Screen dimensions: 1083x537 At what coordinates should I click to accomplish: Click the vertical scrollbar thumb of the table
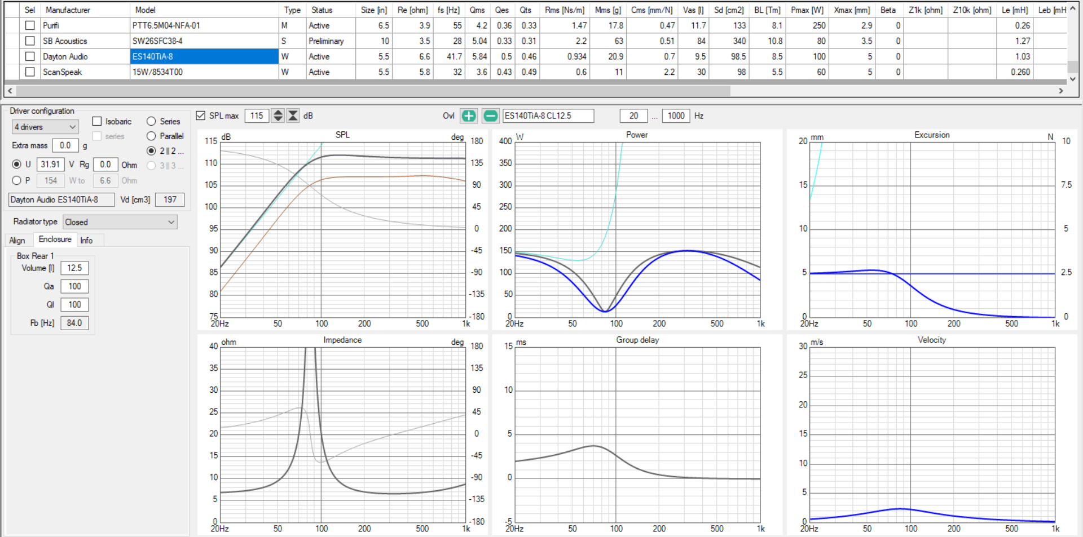point(1073,66)
